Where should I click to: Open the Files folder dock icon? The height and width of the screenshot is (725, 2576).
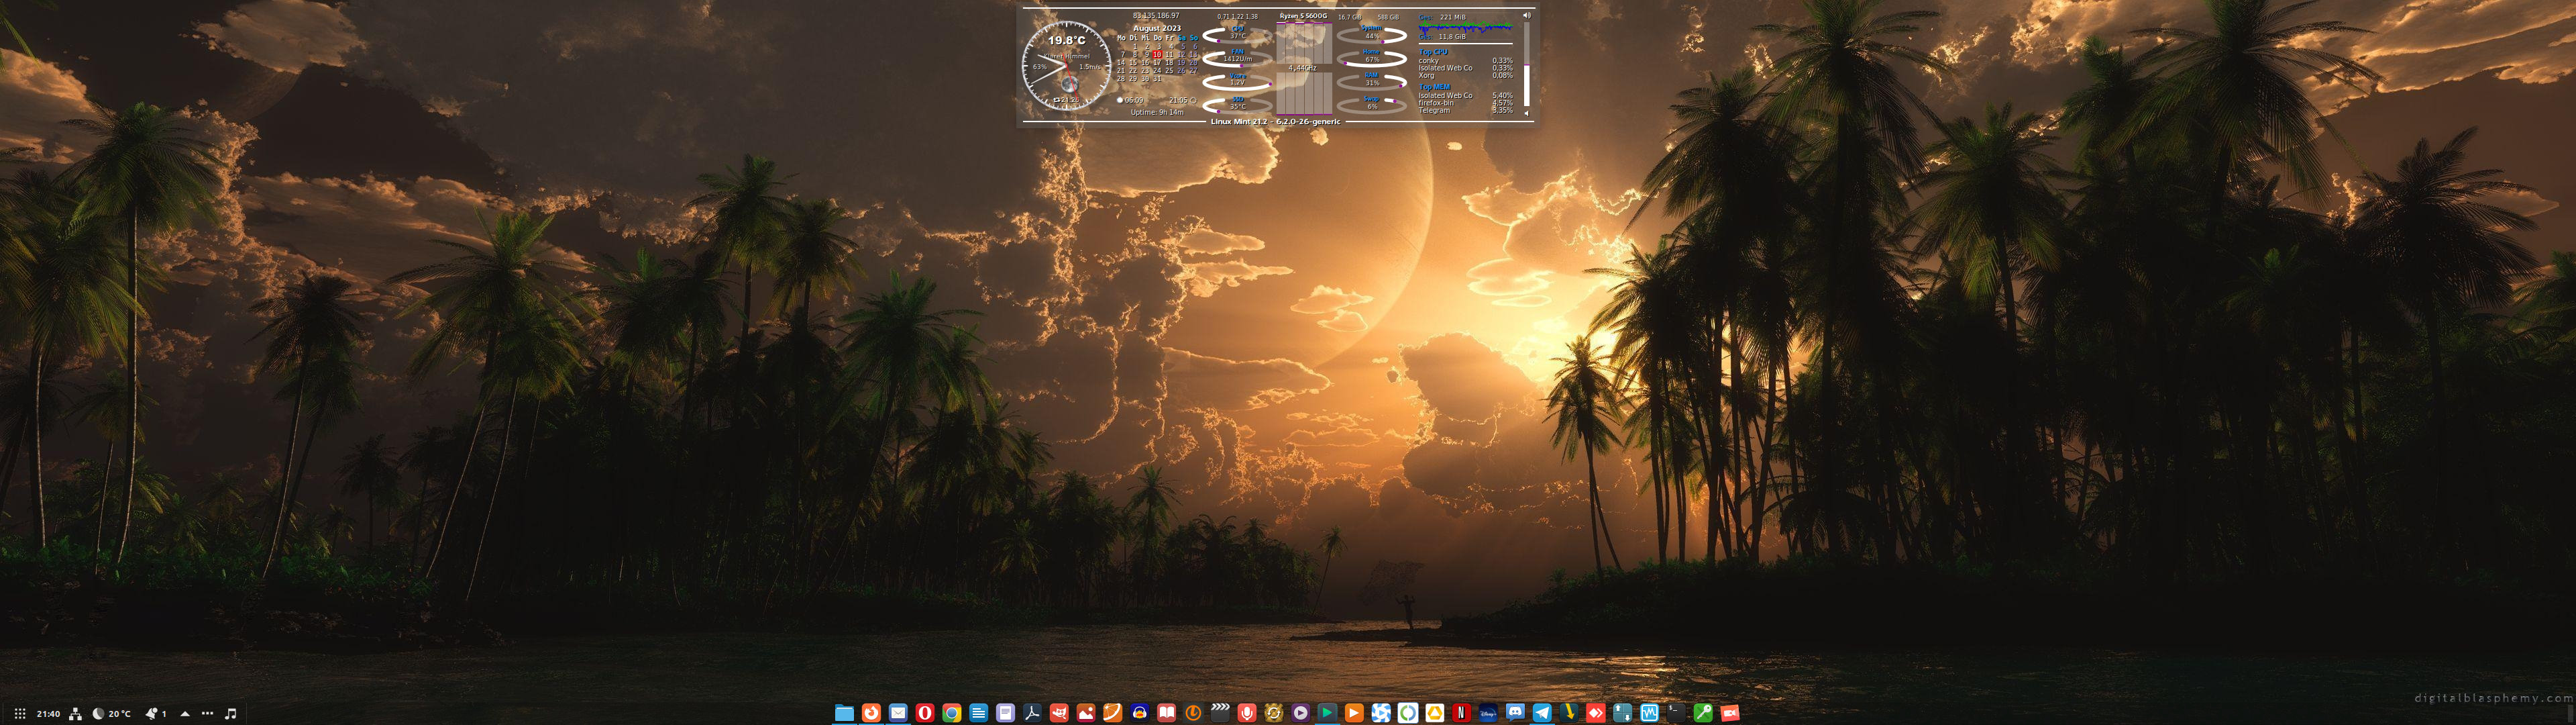point(845,713)
